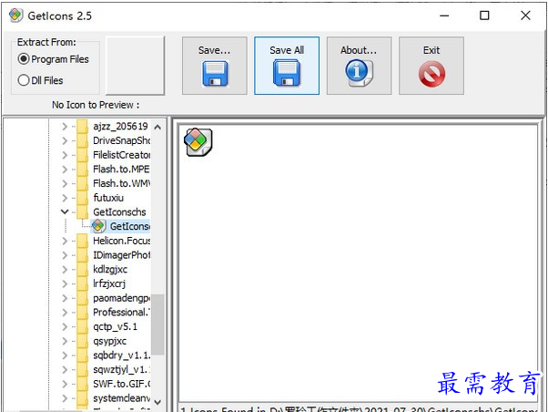Screen dimensions: 548x412
Task: Expand the Helicon.Focus folder node
Action: click(65, 241)
